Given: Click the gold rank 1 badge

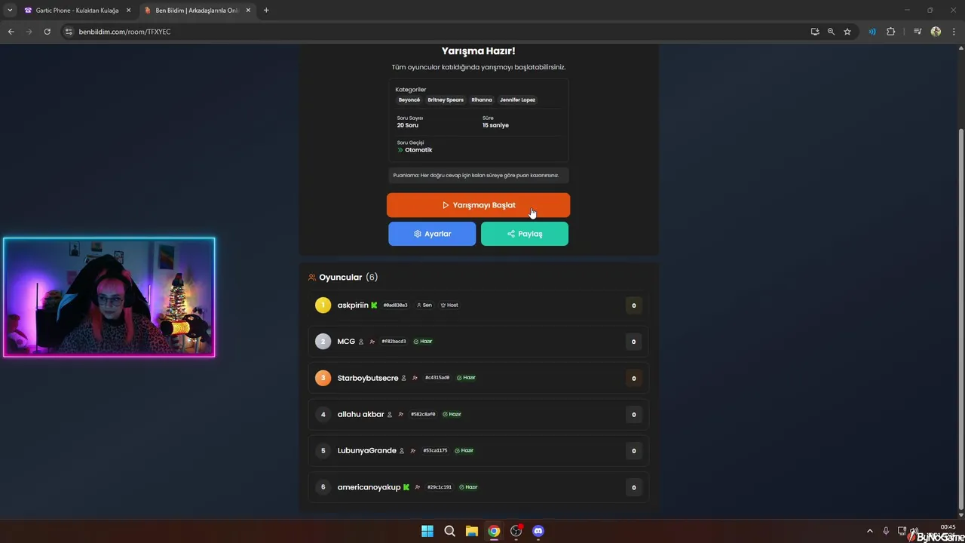Looking at the screenshot, I should 323,305.
